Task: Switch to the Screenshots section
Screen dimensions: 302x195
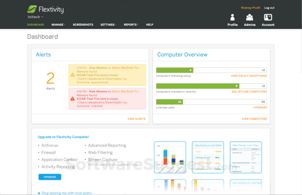Action: click(x=83, y=24)
